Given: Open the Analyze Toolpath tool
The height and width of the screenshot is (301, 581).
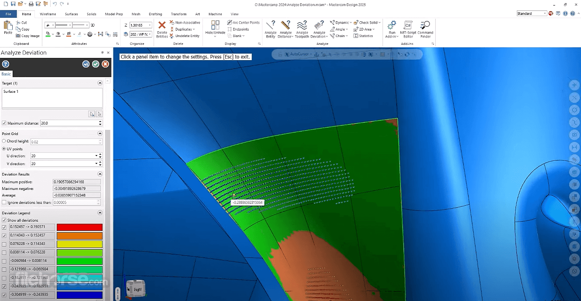Looking at the screenshot, I should [x=302, y=29].
